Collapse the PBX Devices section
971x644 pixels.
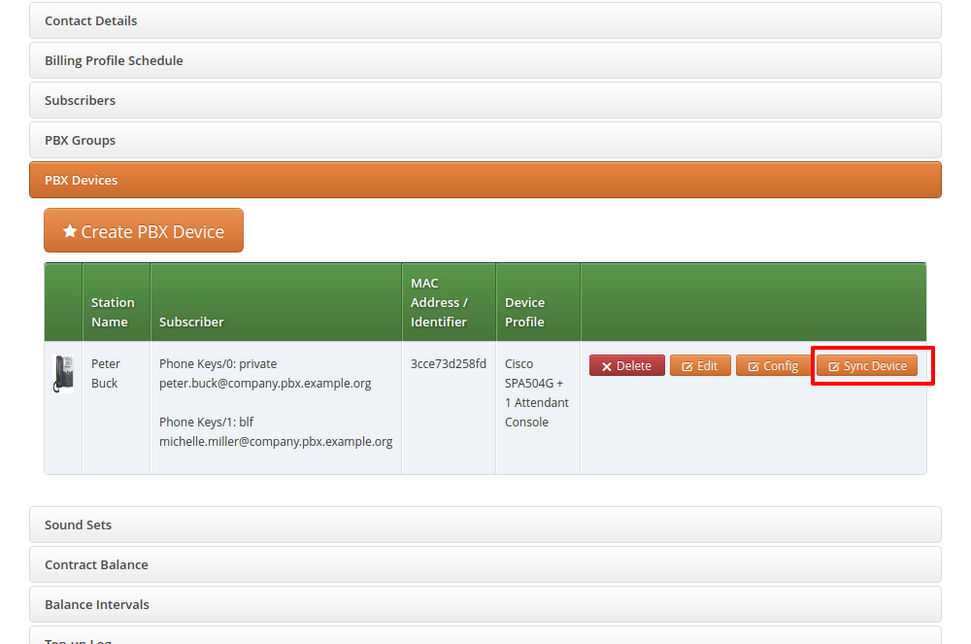click(x=81, y=180)
